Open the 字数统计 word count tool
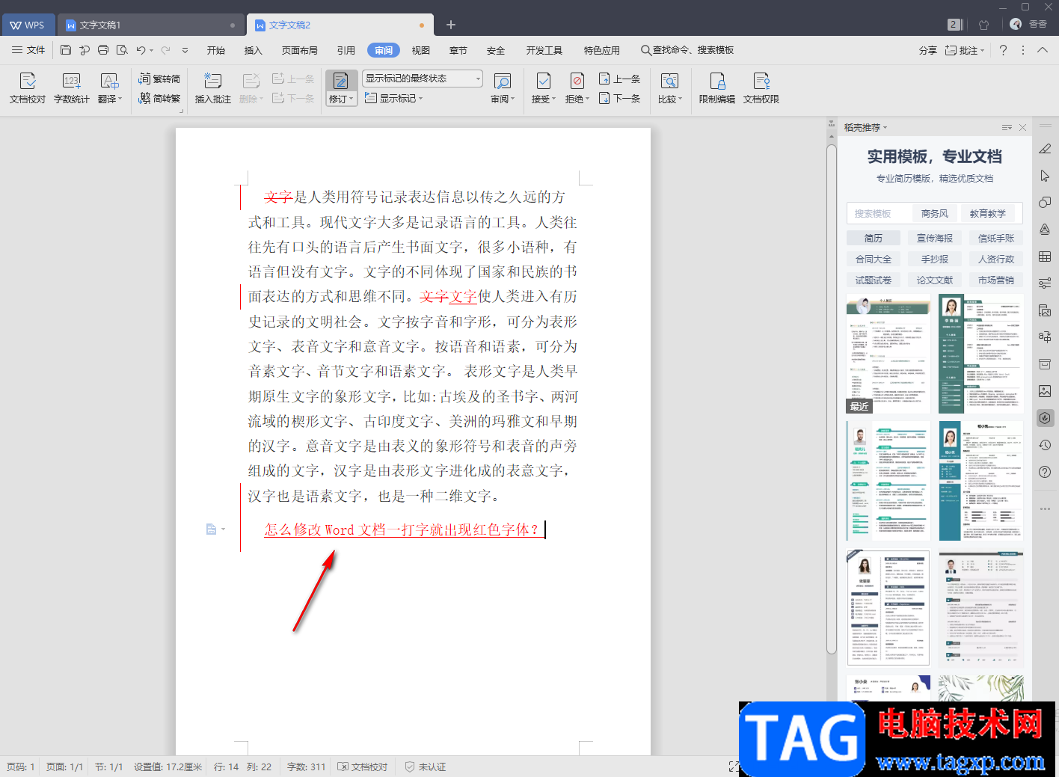Screen dimensions: 1059x777 (x=71, y=87)
